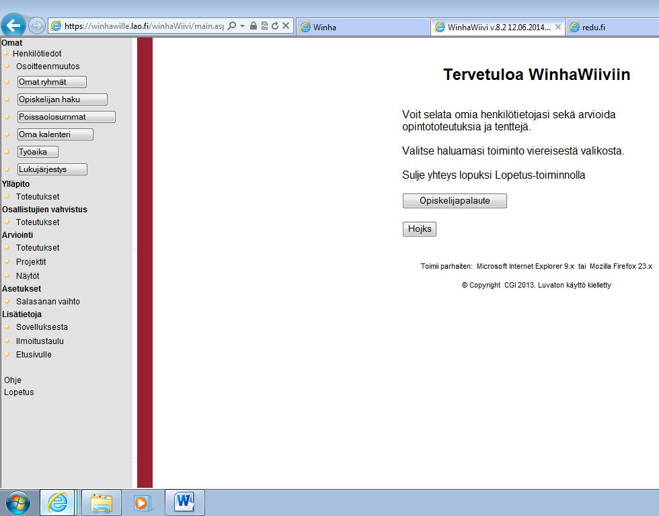Open Sovelluksesta link

(x=42, y=327)
